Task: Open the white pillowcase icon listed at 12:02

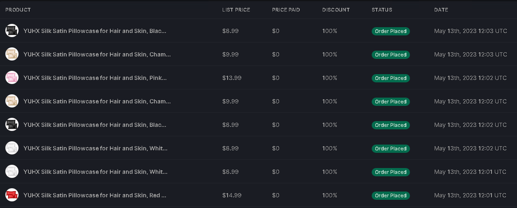Action: [x=12, y=148]
